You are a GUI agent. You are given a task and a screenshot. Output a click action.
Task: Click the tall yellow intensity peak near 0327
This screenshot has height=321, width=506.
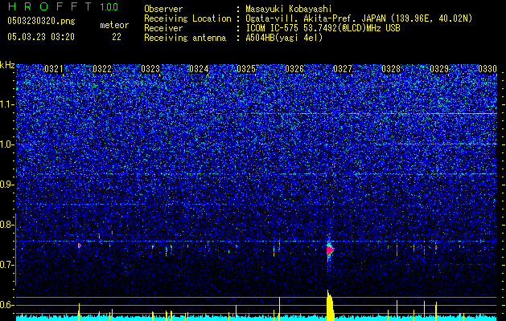[330, 306]
